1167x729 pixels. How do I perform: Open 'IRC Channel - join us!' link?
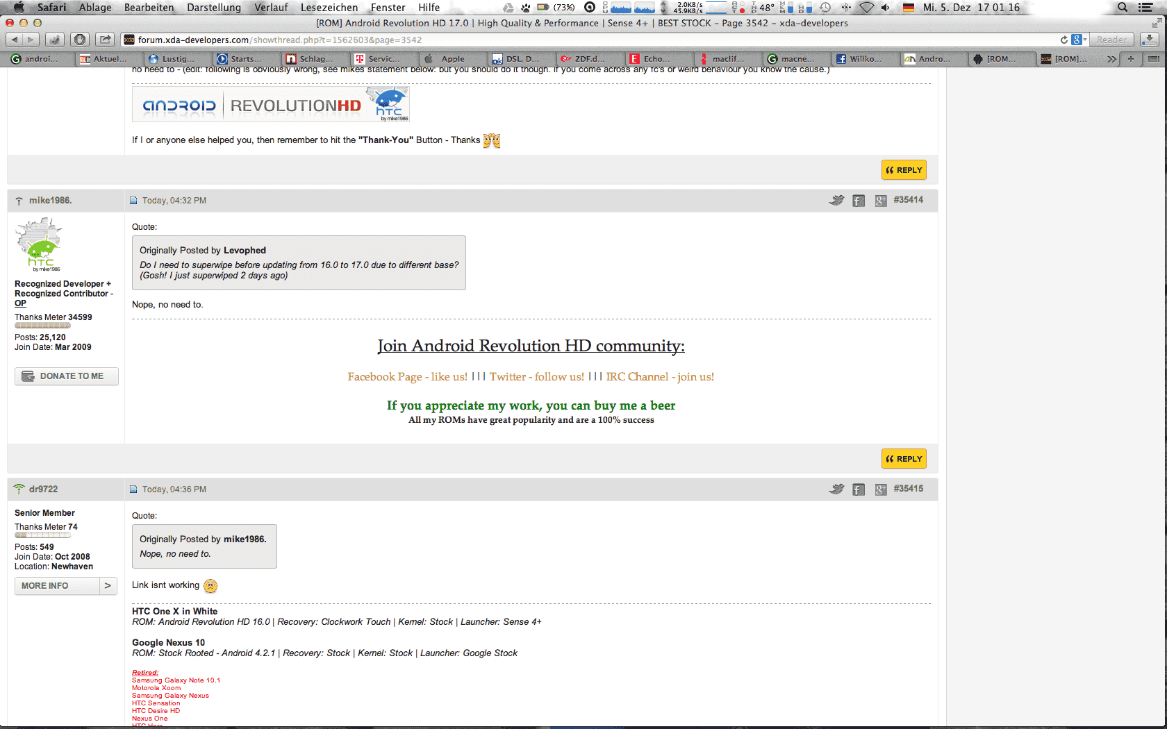click(660, 377)
